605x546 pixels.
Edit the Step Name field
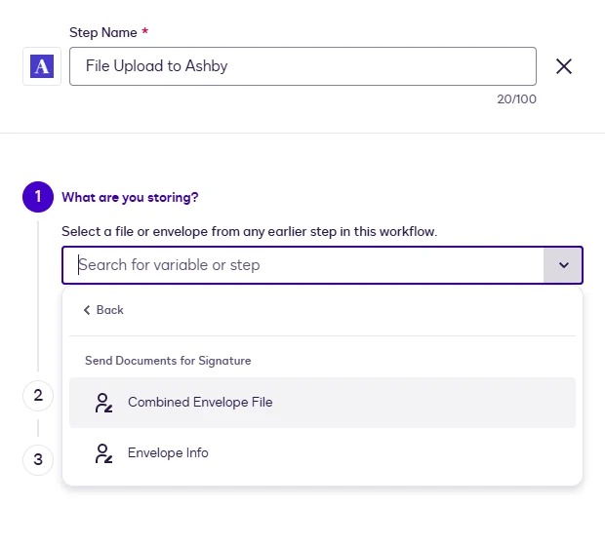(302, 66)
